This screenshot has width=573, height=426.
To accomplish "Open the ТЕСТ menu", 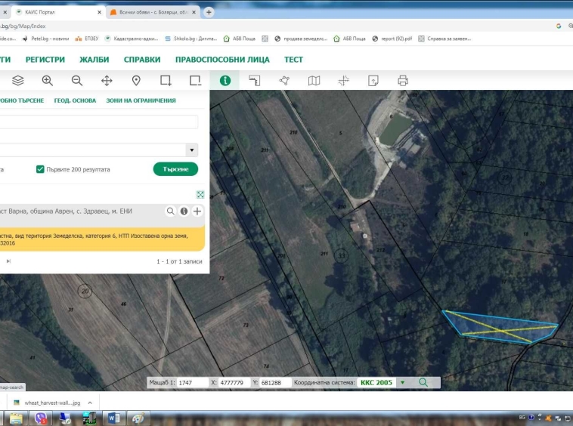I will (293, 60).
